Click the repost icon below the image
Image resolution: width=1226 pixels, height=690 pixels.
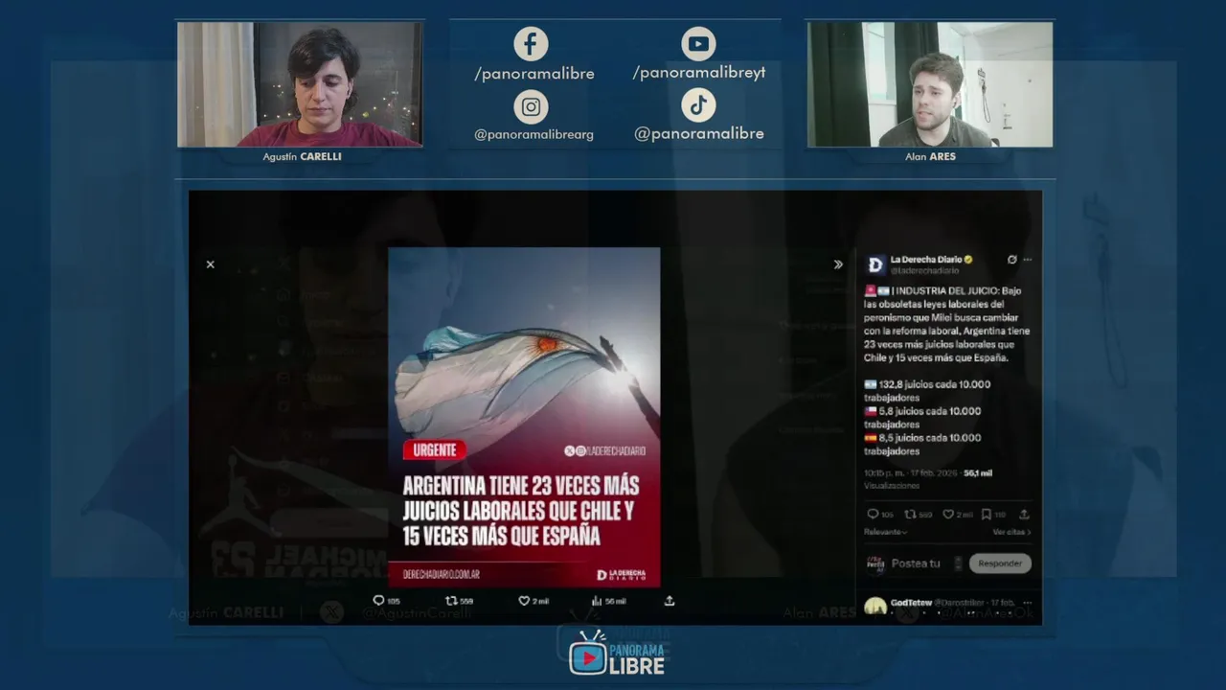(x=451, y=601)
